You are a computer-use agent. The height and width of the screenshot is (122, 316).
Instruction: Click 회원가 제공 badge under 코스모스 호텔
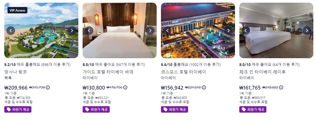174,109
